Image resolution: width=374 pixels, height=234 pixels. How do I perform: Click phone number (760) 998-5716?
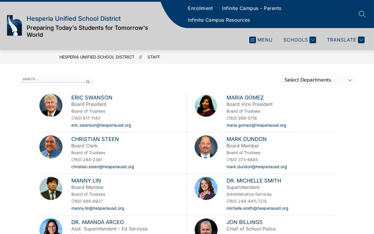coord(242,118)
